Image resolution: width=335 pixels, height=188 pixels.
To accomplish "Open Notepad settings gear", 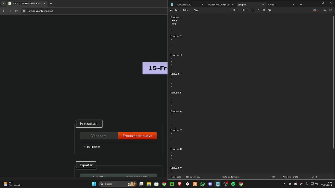I will [331, 10].
